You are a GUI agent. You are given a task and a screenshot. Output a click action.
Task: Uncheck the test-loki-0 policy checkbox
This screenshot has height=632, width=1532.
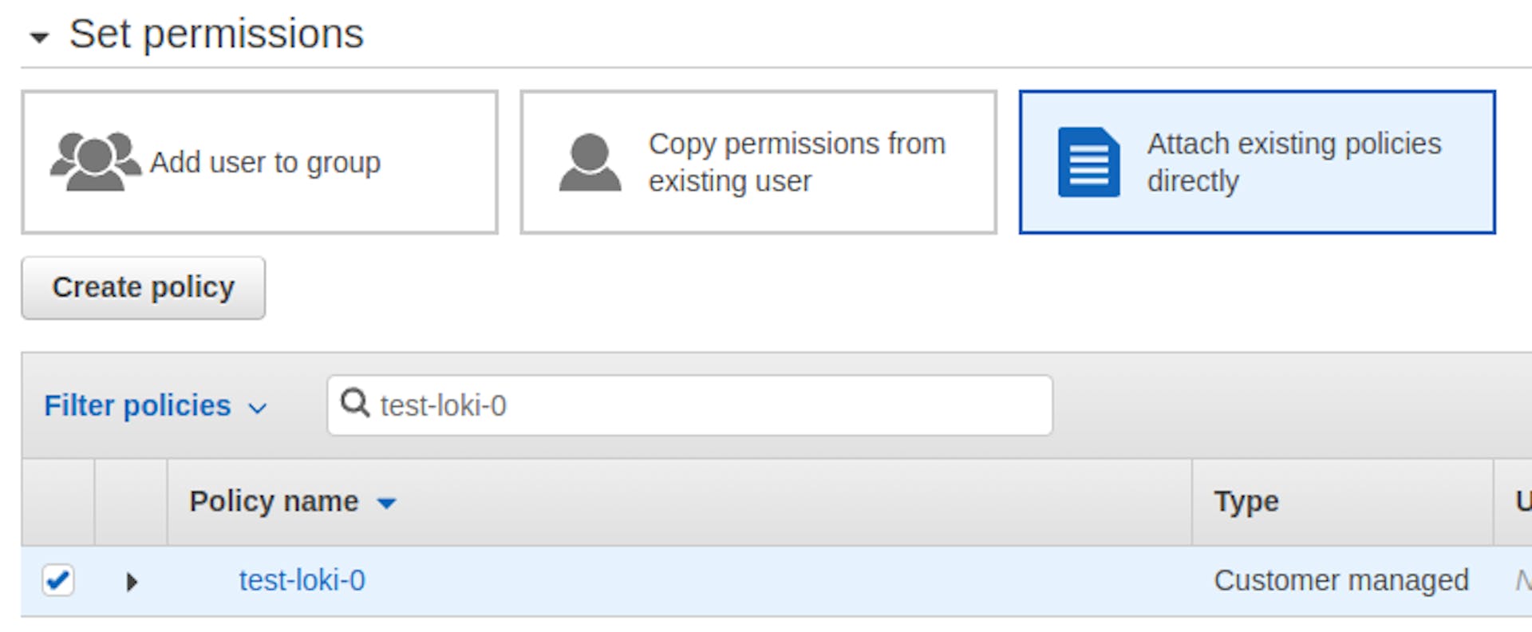tap(58, 580)
